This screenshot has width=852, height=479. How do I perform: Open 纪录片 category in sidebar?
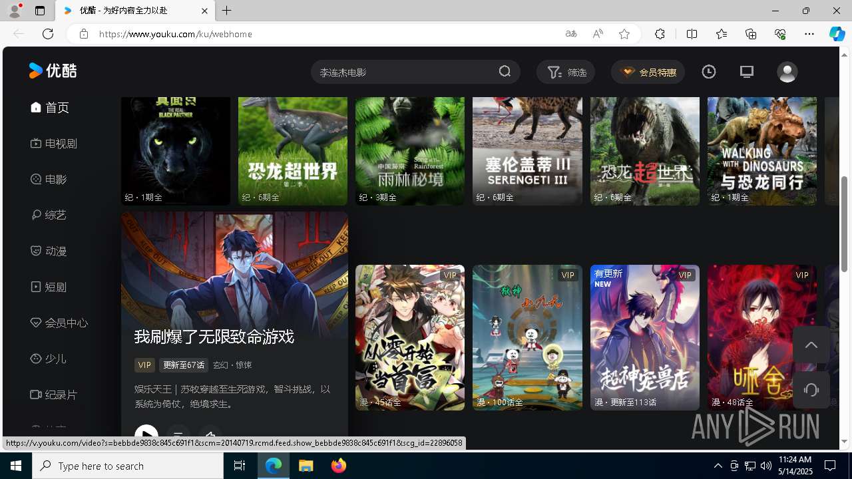[54, 395]
